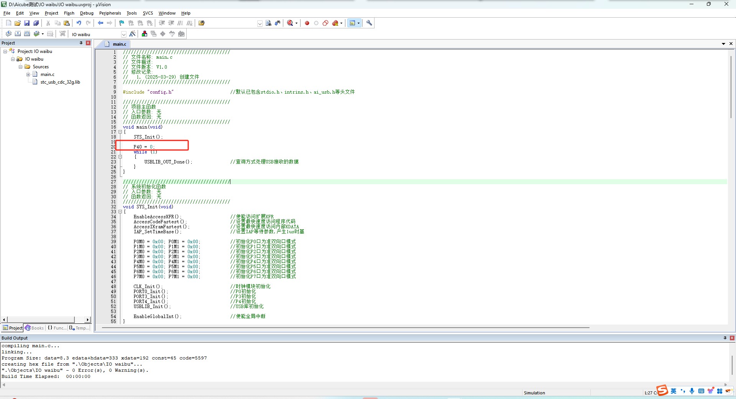Pin the Project panel with auto-hide toggle

point(81,43)
